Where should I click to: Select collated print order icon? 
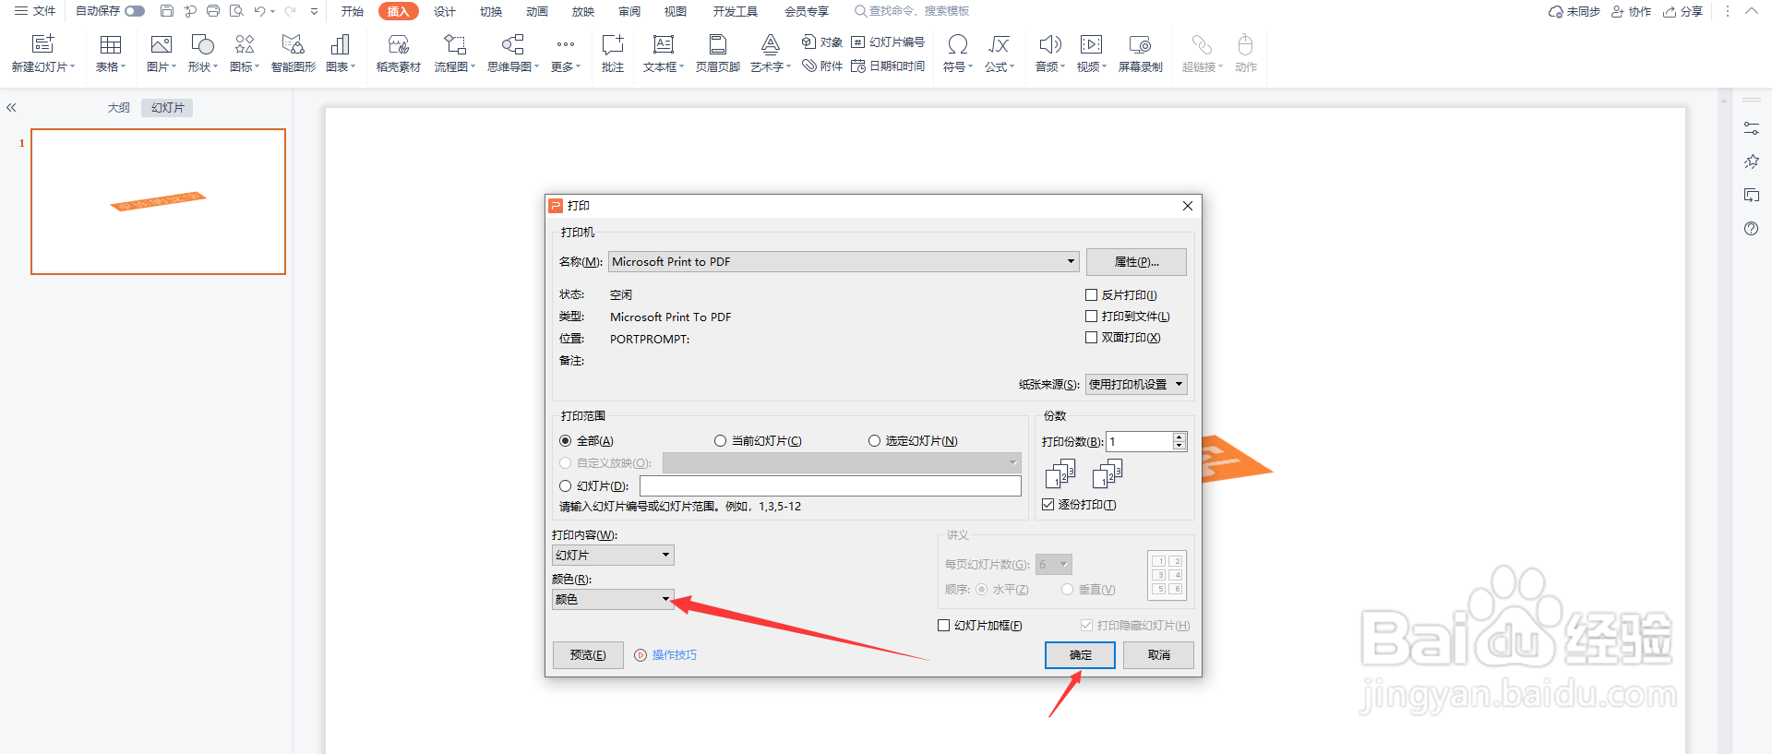click(x=1060, y=473)
